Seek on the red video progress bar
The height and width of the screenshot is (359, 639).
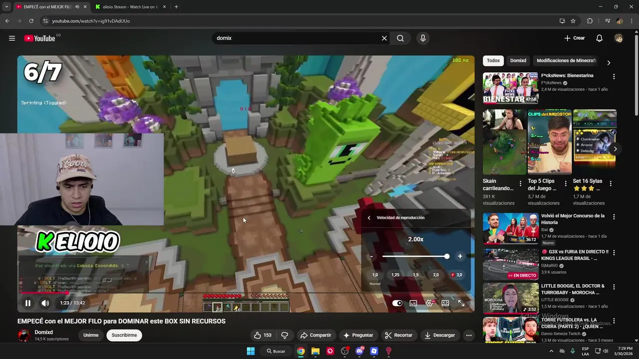246,293
